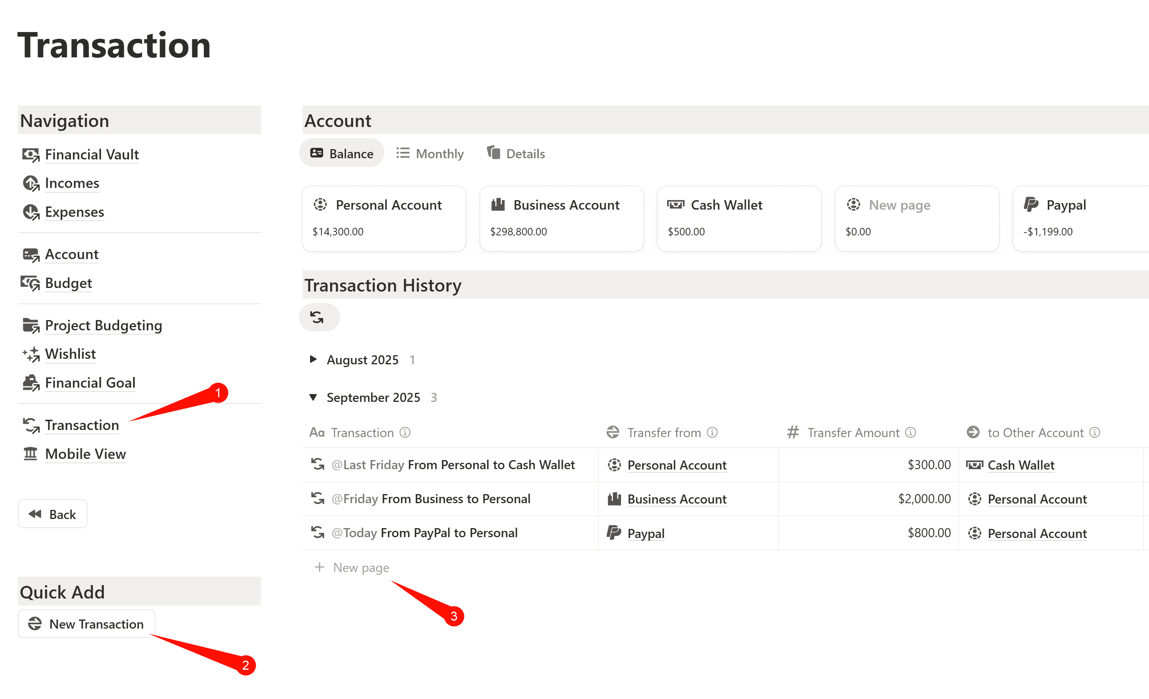Switch to the Monthly tab

430,154
